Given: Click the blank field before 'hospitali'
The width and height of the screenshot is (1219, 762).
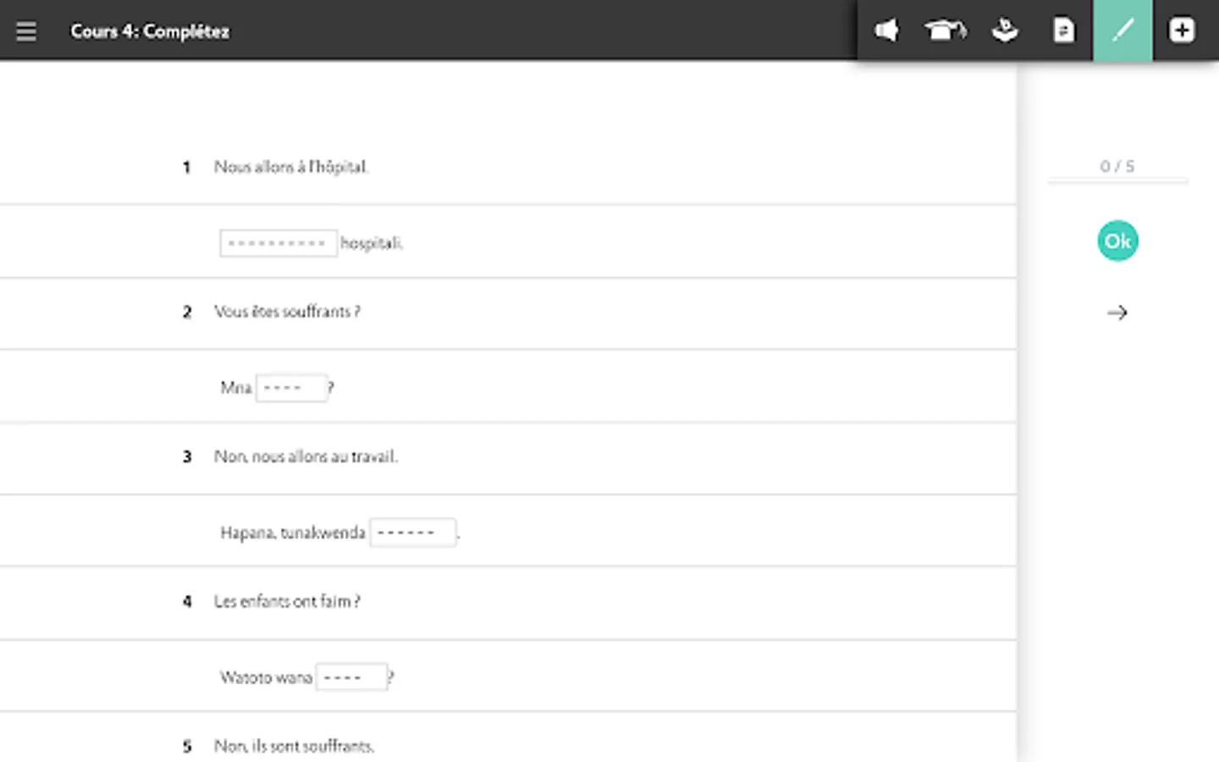Looking at the screenshot, I should 278,243.
